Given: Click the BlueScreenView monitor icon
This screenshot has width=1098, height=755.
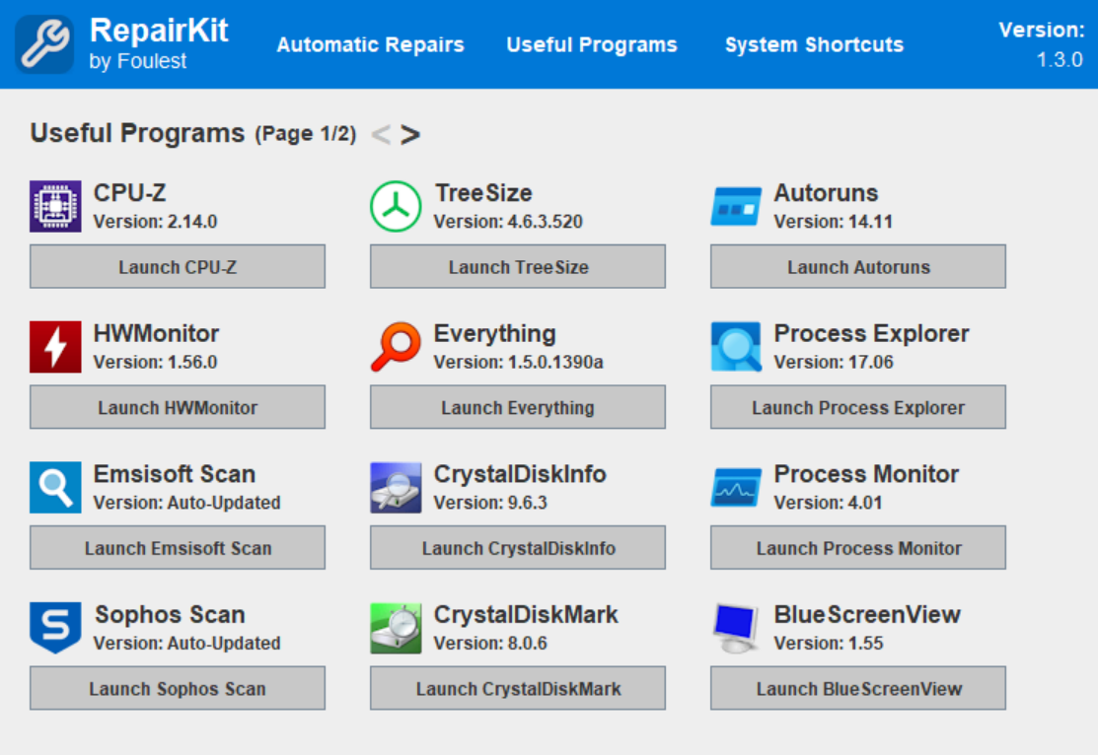Looking at the screenshot, I should point(736,629).
